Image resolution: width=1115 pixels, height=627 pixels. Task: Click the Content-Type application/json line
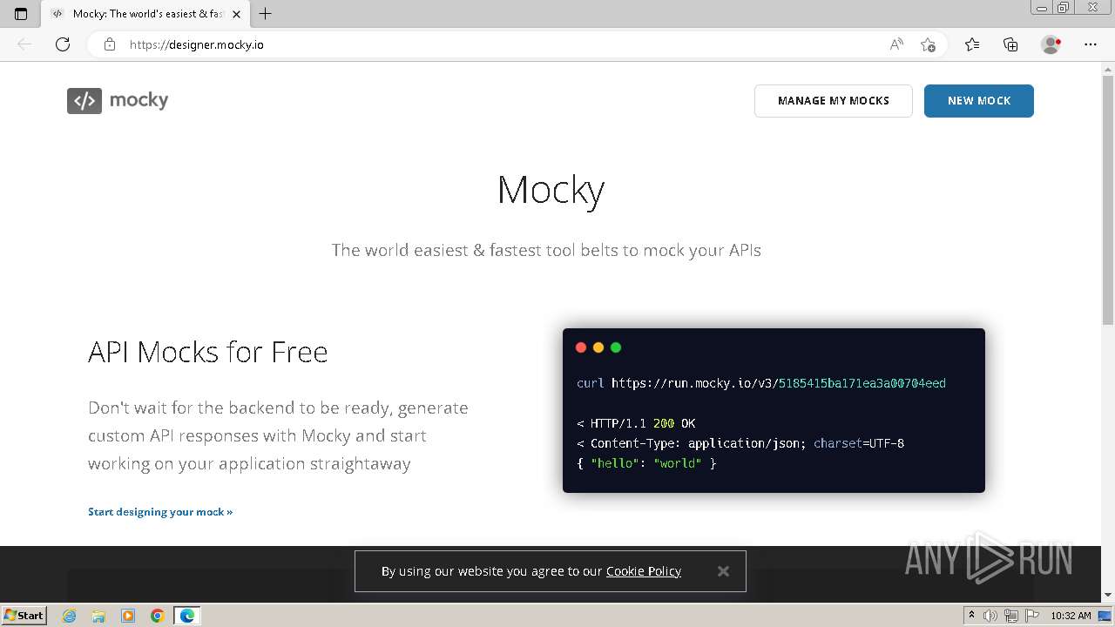click(x=740, y=443)
